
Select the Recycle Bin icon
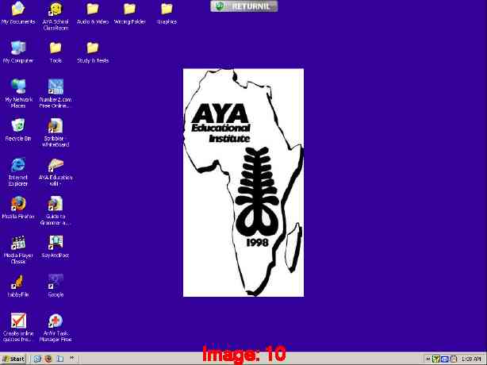[18, 130]
